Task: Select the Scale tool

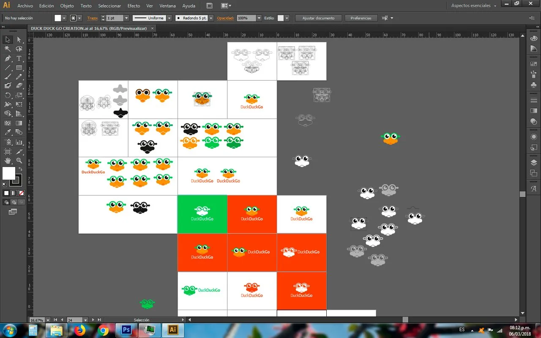Action: (x=19, y=95)
